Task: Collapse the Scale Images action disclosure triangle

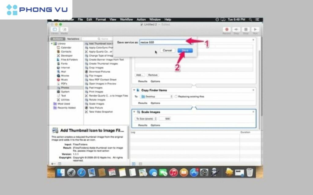Action: pos(134,112)
